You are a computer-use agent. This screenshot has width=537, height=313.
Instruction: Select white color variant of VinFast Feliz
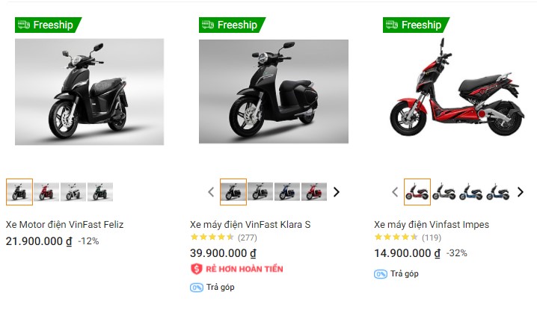pyautogui.click(x=73, y=192)
